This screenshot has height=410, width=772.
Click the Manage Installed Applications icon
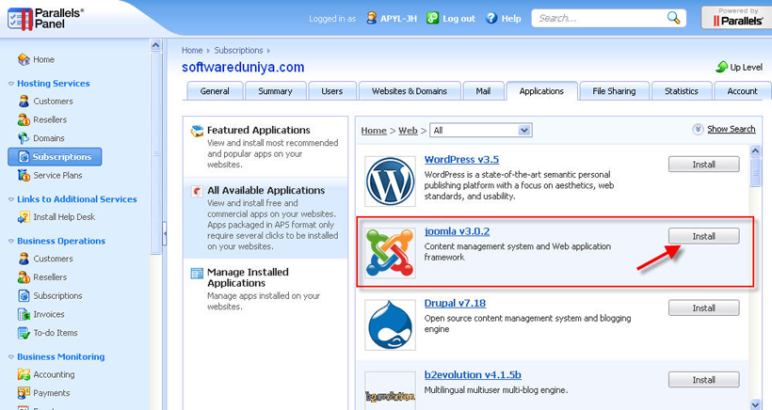tap(197, 273)
